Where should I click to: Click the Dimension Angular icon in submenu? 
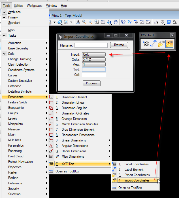pyautogui.click(x=51, y=108)
